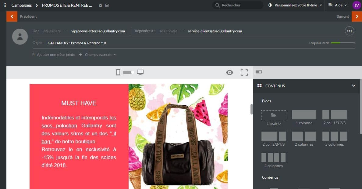The height and width of the screenshot is (189, 362).
Task: Click the editor vertical scrollbar handle
Action: click(251, 109)
